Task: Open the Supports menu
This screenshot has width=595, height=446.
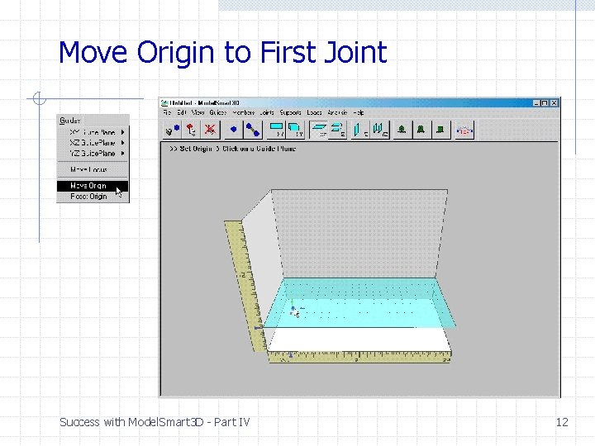Action: point(291,112)
